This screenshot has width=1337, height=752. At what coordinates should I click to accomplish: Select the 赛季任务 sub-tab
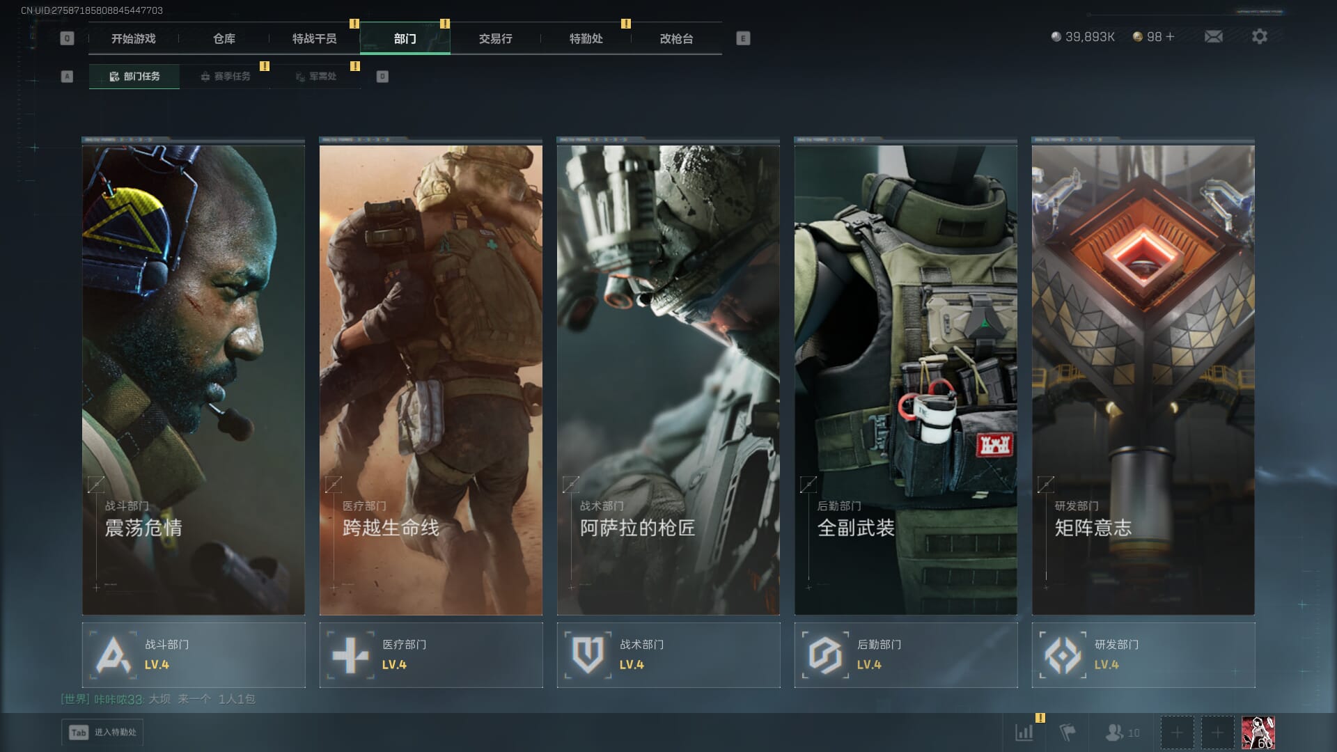(x=225, y=77)
